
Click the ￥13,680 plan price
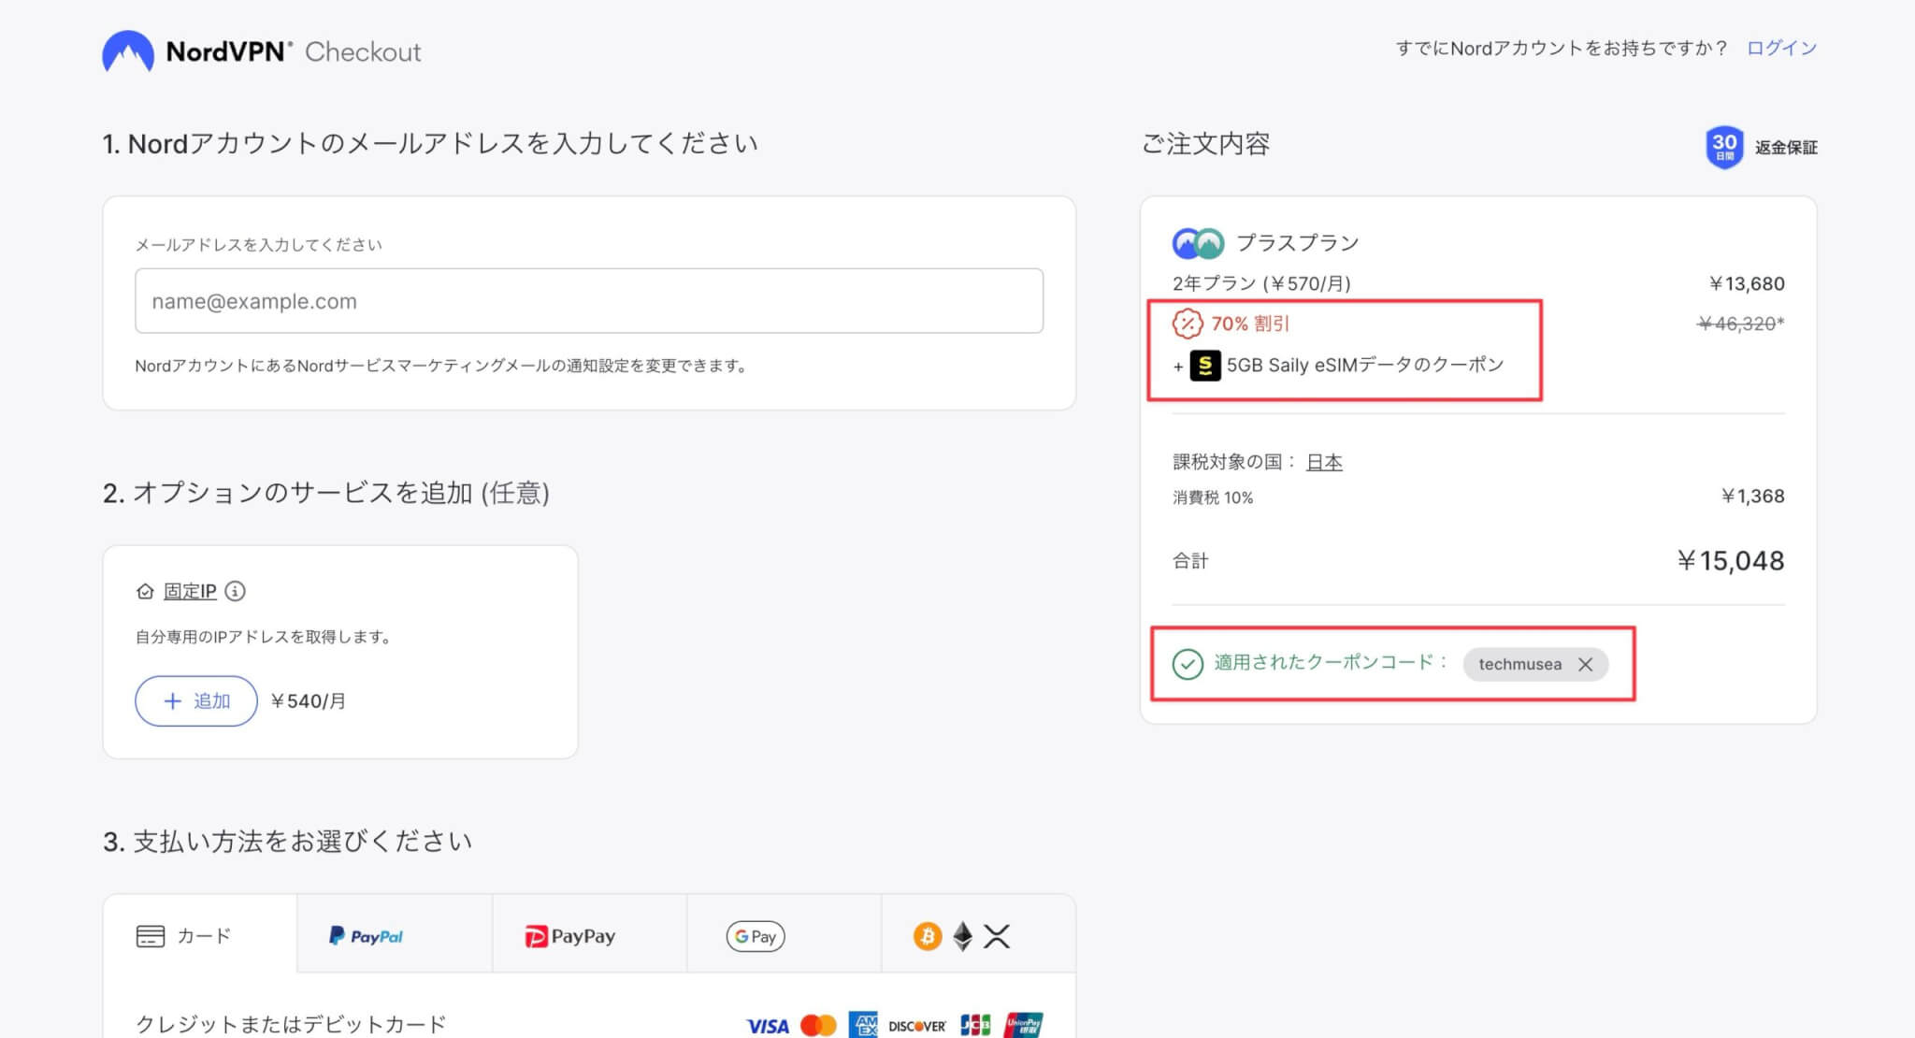pos(1746,283)
